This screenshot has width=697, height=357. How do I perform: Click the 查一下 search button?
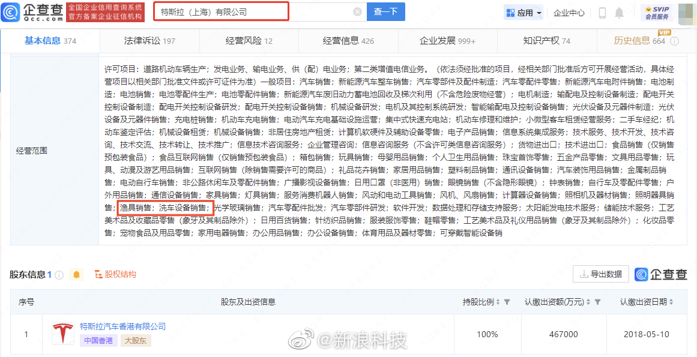[386, 12]
